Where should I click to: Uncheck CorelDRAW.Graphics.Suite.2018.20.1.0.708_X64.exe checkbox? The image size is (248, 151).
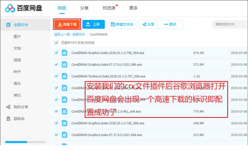pos(56,53)
